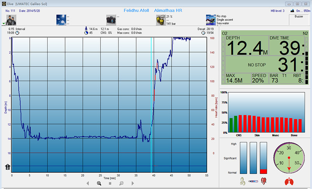Click the CNS 0% value

106,33
